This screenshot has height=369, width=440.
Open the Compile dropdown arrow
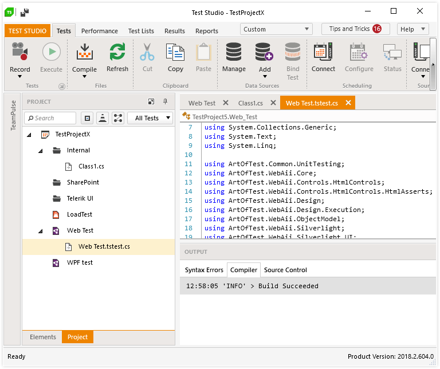[x=84, y=76]
